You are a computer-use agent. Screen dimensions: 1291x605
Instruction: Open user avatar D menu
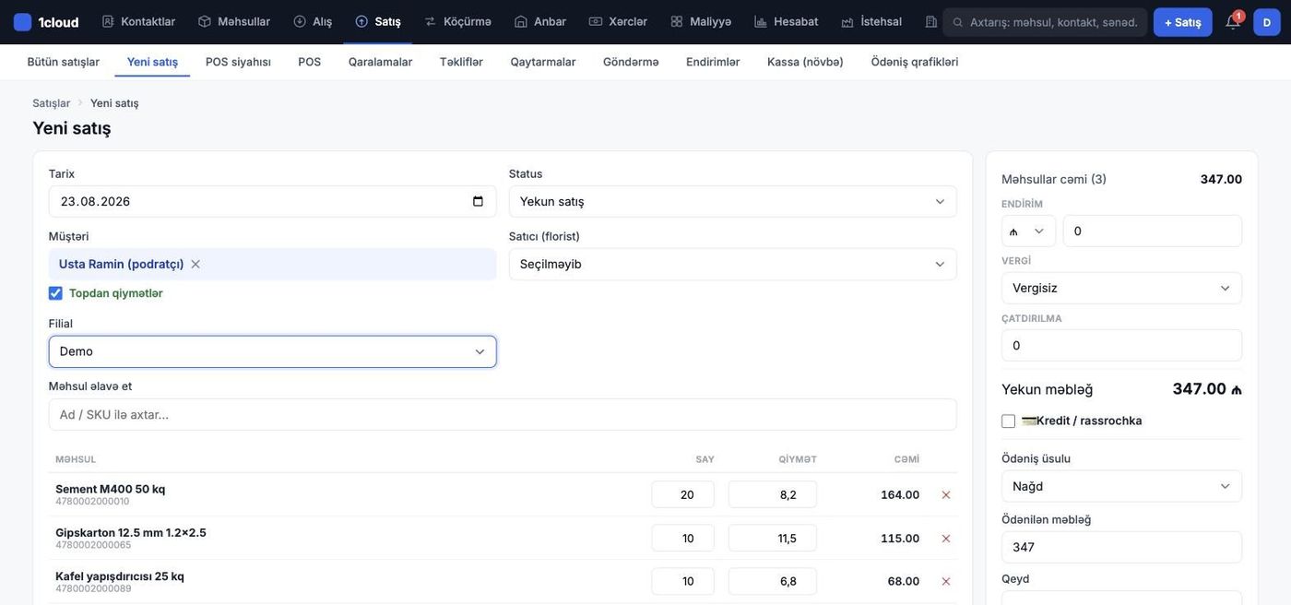click(1267, 22)
